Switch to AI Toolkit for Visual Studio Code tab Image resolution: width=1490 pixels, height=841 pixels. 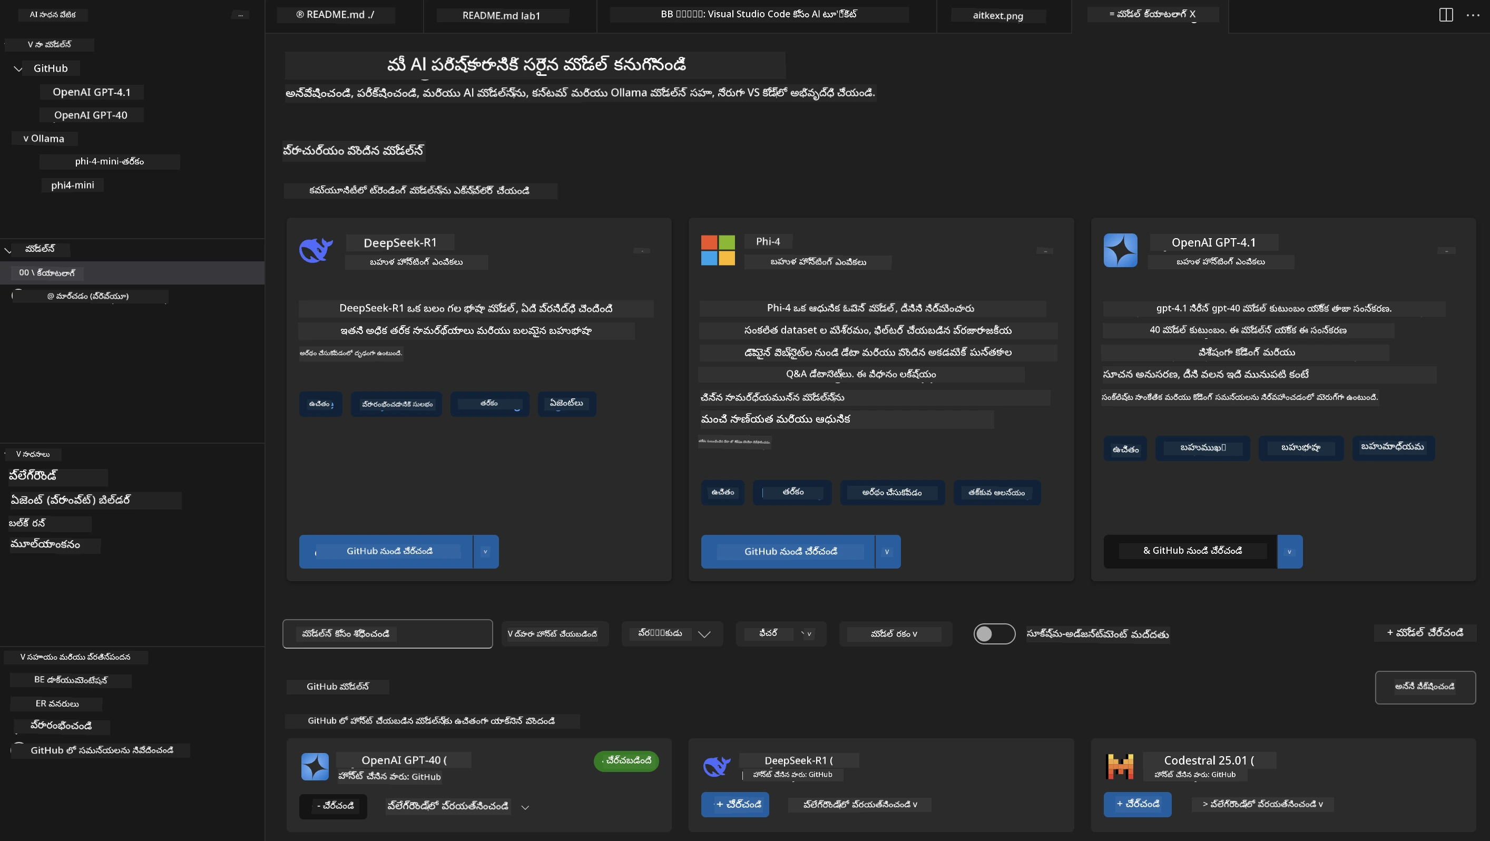pyautogui.click(x=759, y=14)
